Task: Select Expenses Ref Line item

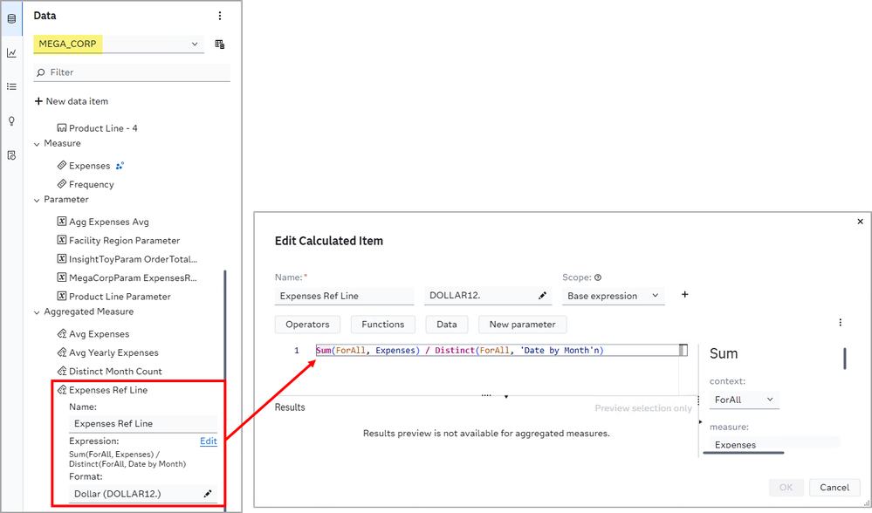Action: pos(102,390)
